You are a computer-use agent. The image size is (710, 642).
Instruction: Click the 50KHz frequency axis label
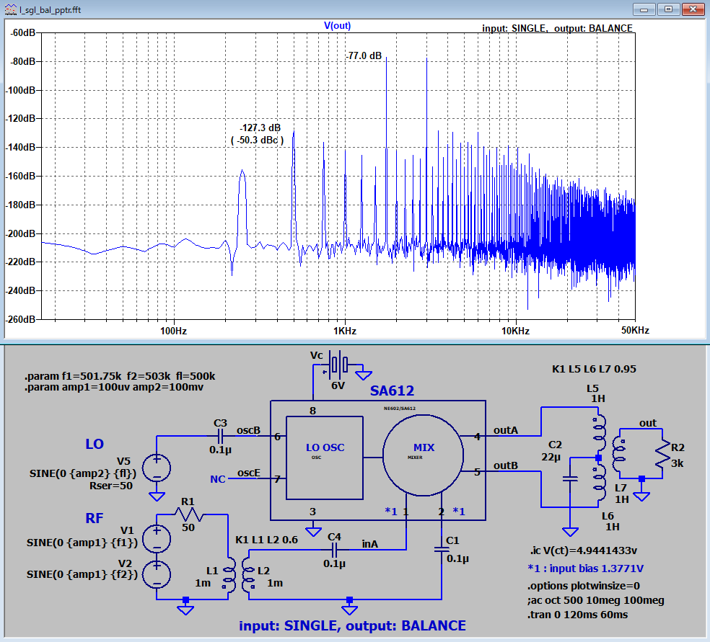635,331
